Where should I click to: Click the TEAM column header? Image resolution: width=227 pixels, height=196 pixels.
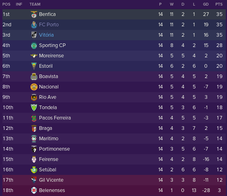tap(35, 4)
